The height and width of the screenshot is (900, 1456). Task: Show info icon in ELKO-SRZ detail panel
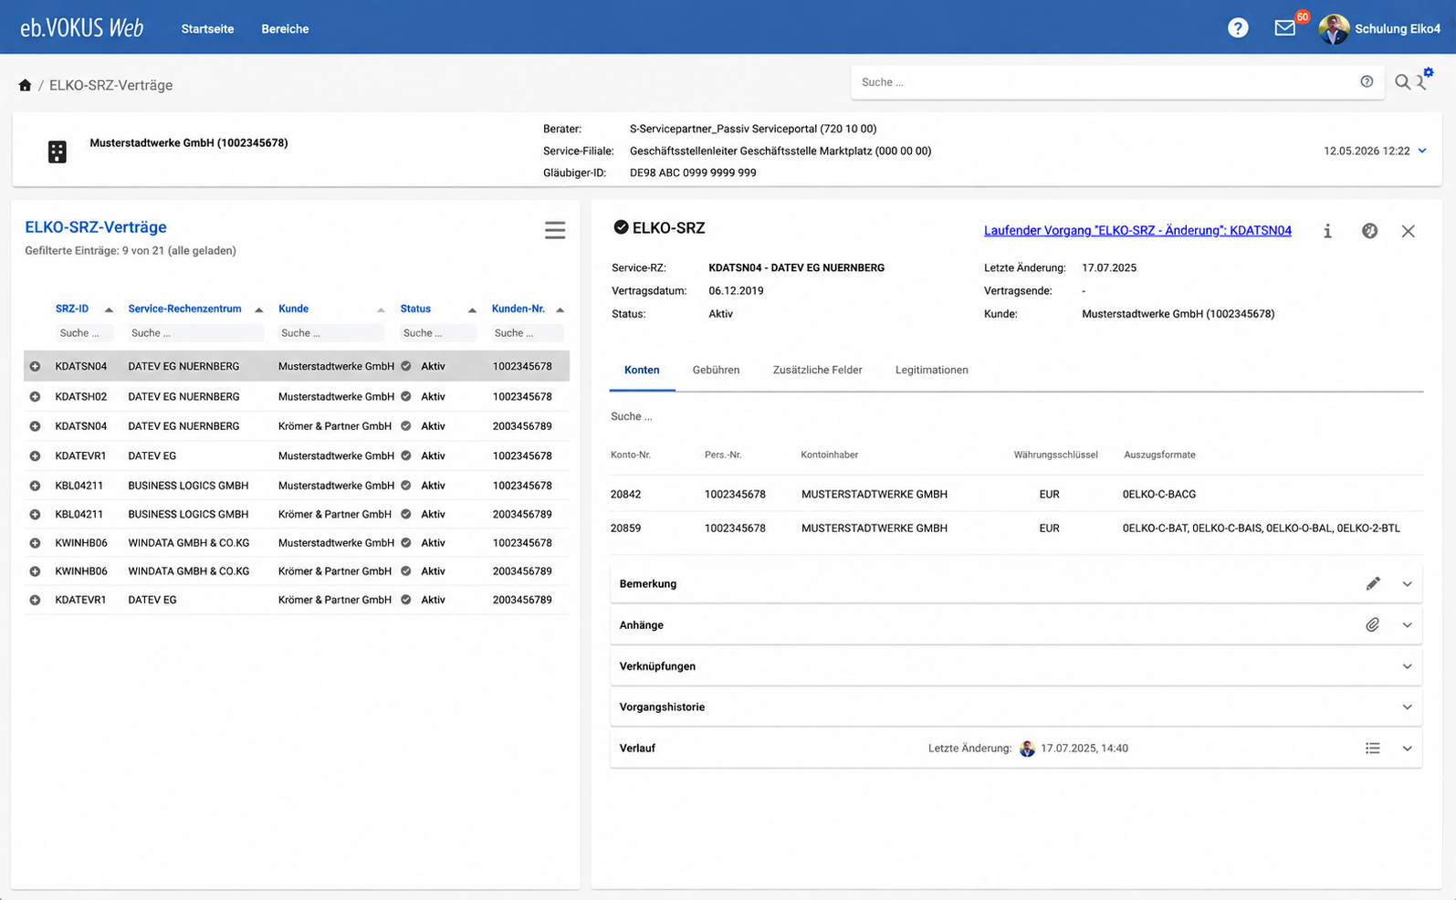(x=1327, y=231)
